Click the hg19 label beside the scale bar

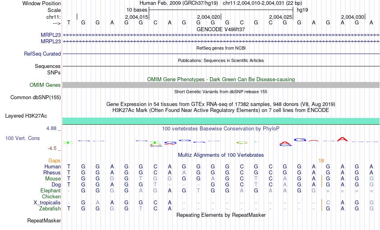point(302,10)
